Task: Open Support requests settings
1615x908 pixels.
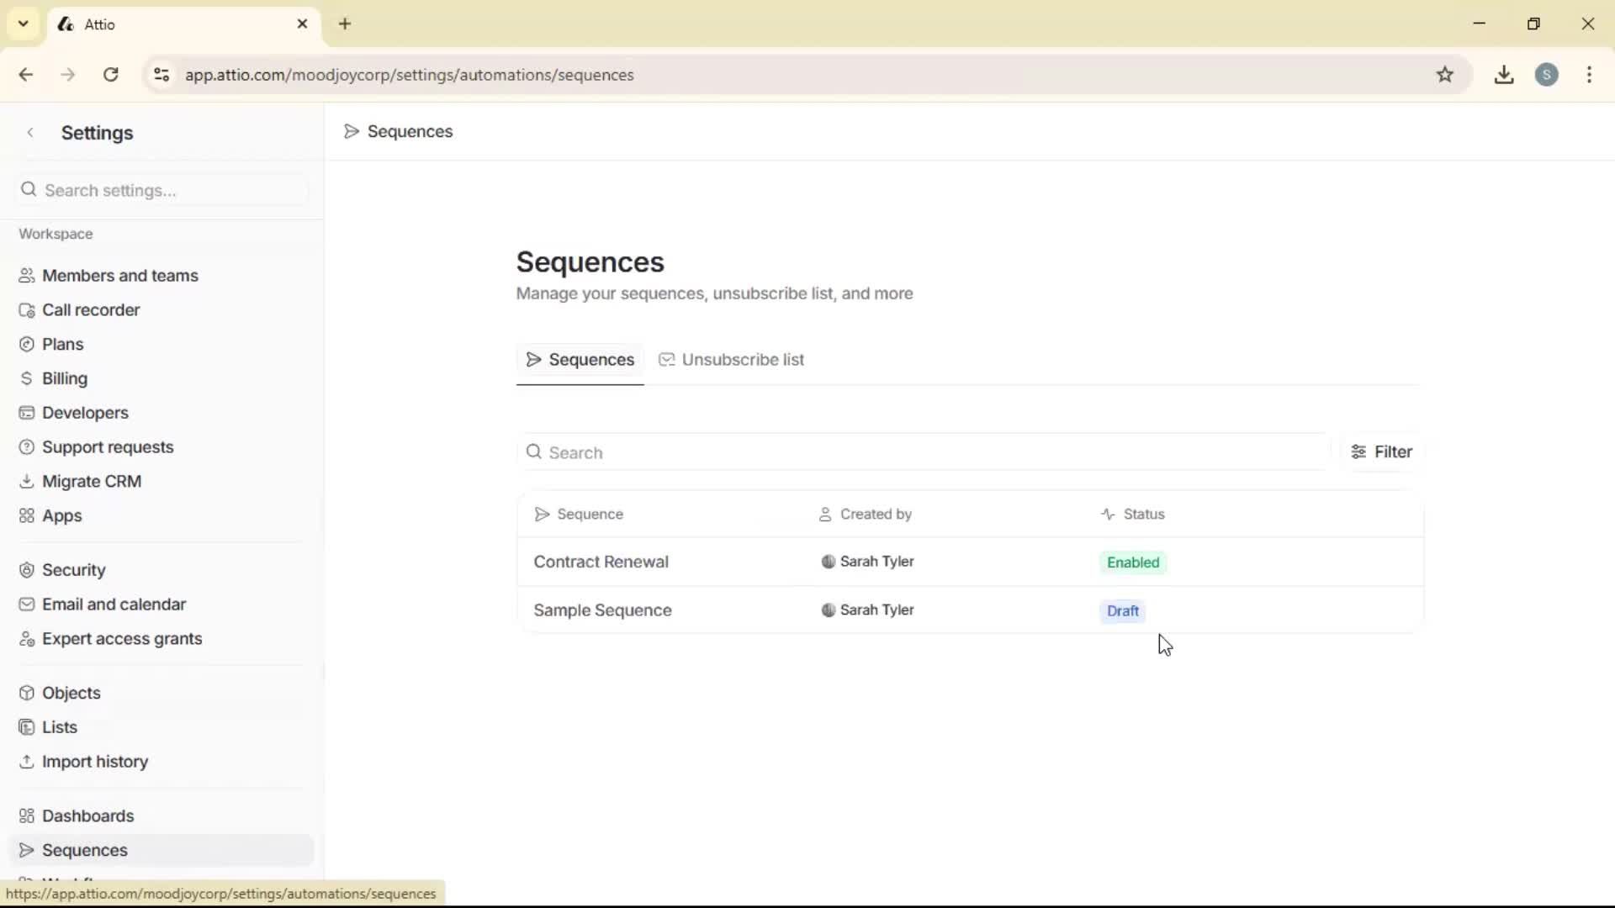Action: 108,446
